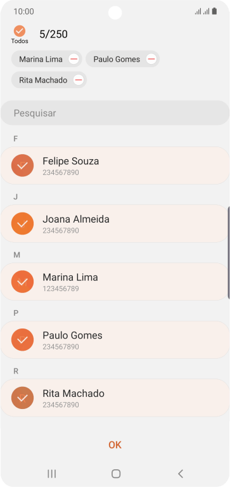Screen dimensions: 230x487
Task: Tap the Felipe Souza contact name
Action: [x=71, y=161]
